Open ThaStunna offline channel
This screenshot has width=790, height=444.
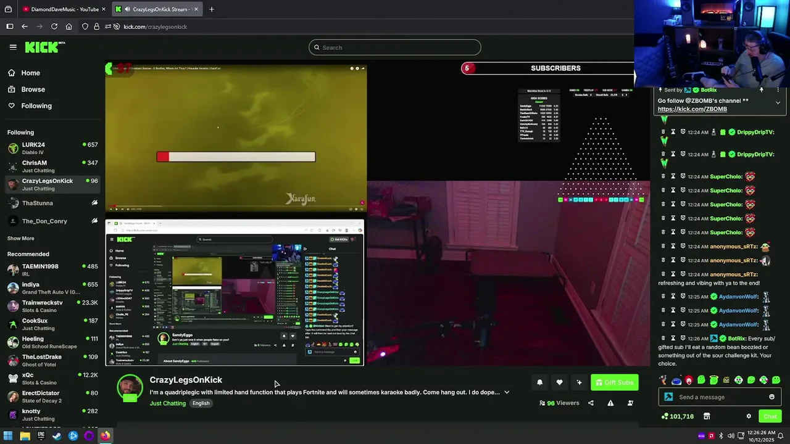[52, 203]
